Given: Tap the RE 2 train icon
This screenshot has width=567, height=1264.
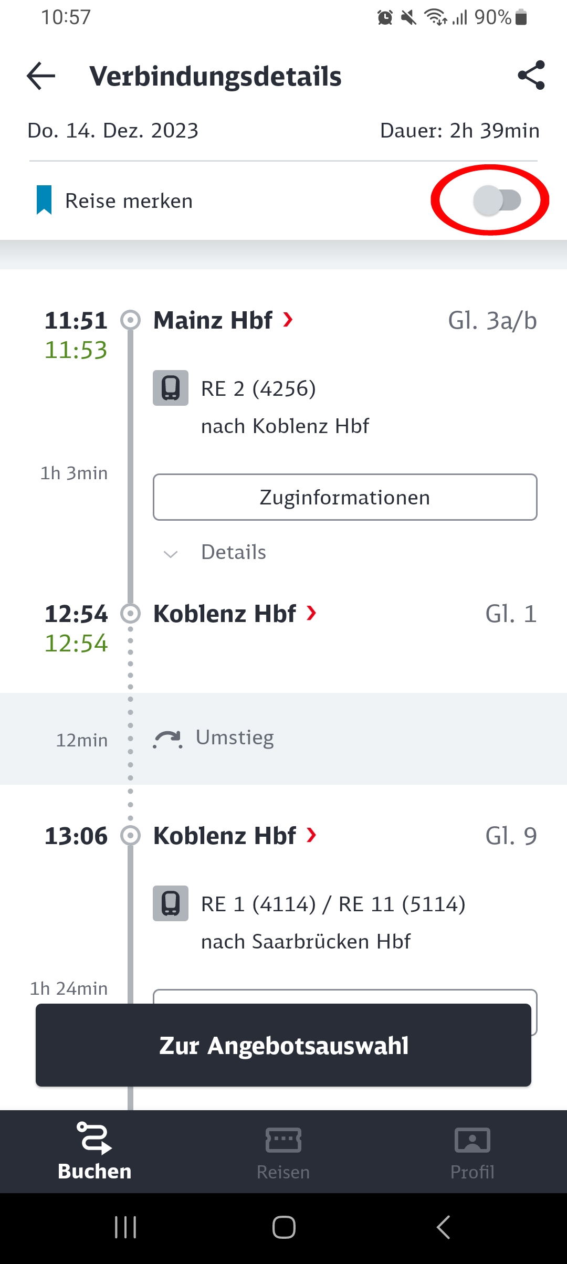Looking at the screenshot, I should (x=171, y=388).
